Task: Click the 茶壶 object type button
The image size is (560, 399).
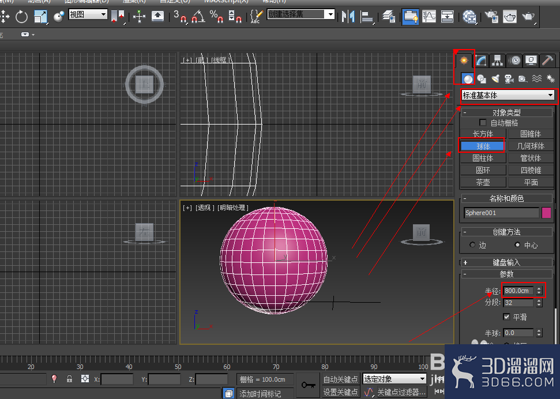Action: click(483, 182)
